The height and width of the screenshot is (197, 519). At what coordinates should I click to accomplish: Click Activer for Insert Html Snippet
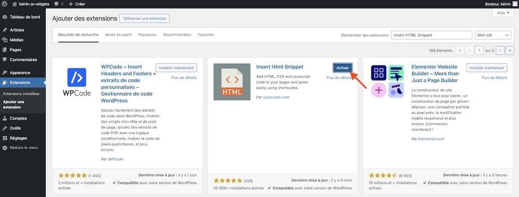pyautogui.click(x=343, y=68)
